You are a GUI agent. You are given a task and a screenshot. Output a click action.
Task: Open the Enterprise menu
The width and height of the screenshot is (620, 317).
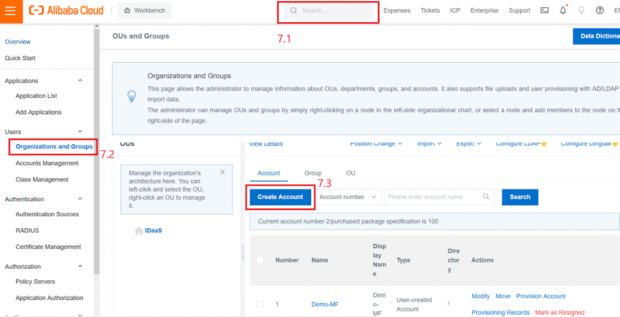pyautogui.click(x=484, y=11)
